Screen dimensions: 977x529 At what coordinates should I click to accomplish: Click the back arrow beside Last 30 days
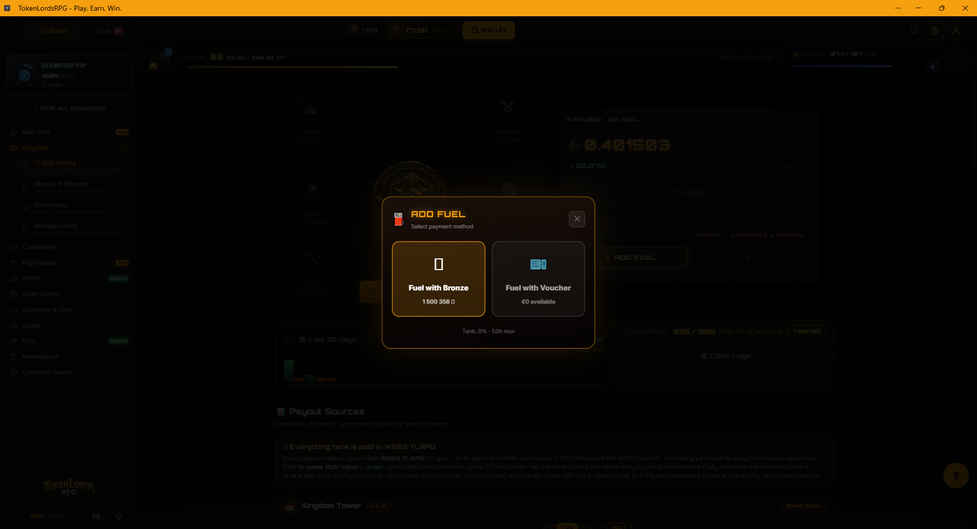[x=289, y=340]
